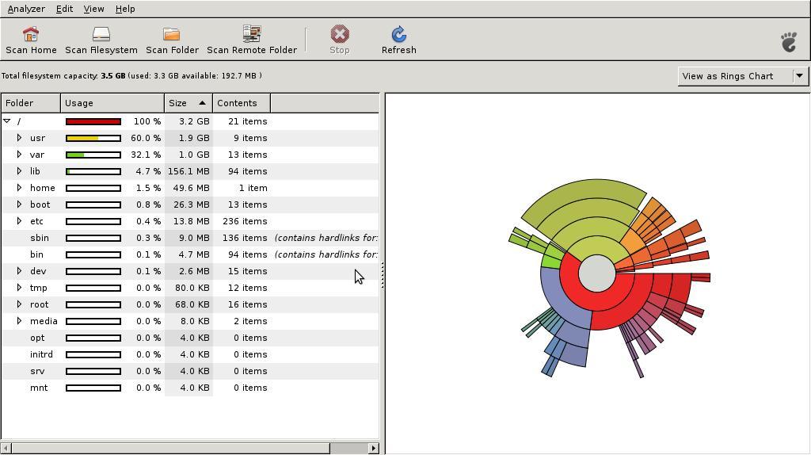Expand the var folder
Viewport: 811px width, 455px height.
coord(19,155)
